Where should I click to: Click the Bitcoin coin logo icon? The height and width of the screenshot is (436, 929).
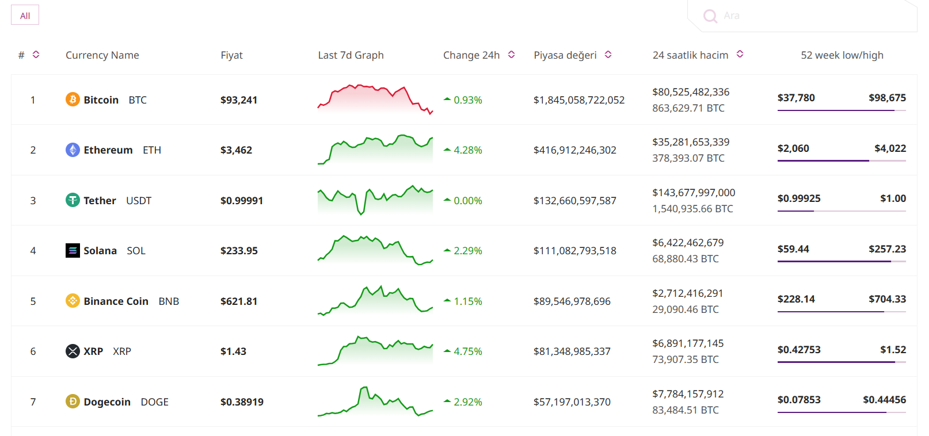(x=73, y=100)
